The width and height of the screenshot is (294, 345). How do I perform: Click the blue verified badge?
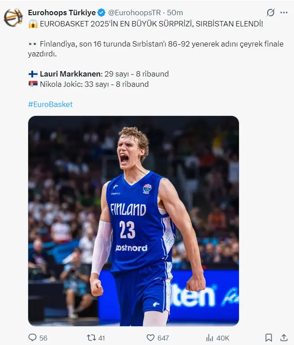click(x=102, y=13)
